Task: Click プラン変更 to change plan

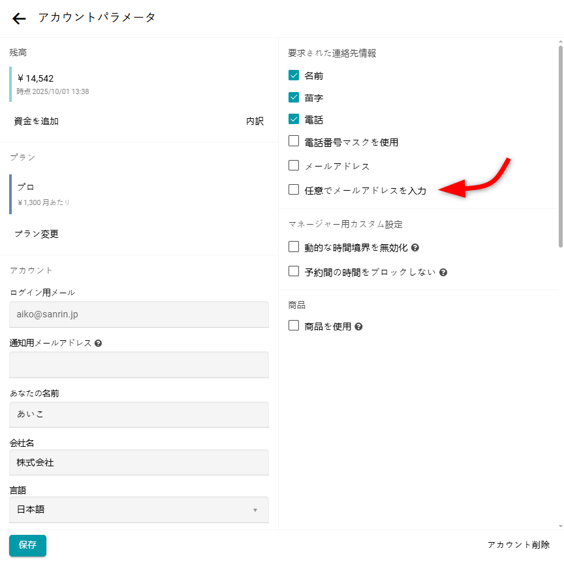Action: pos(37,234)
